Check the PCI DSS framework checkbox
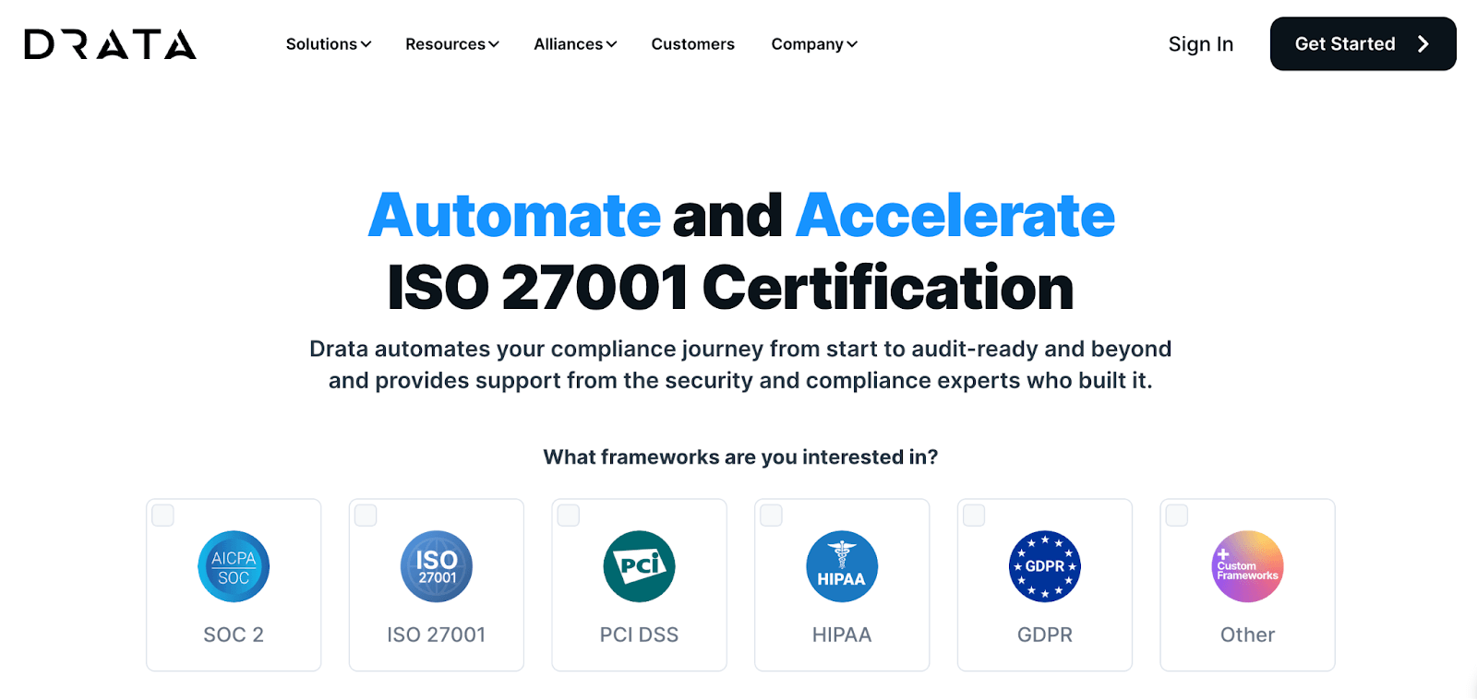1477x700 pixels. click(x=569, y=516)
